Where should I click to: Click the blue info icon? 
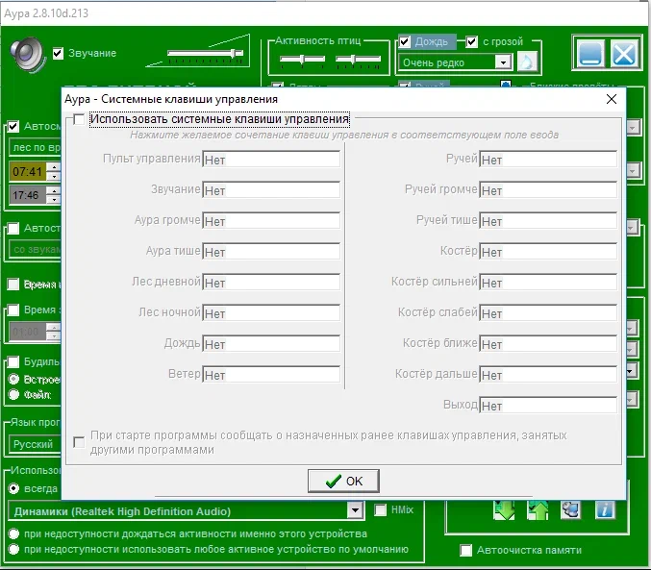(x=605, y=509)
